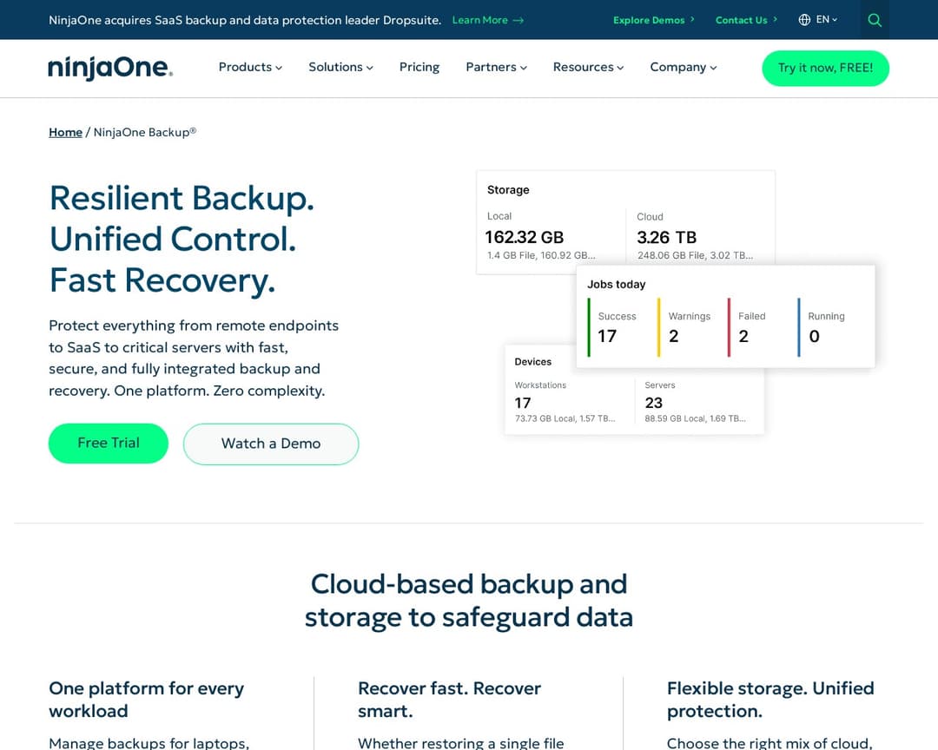This screenshot has width=938, height=750.
Task: Click the 88.59 GB Local servers detail
Action: [695, 418]
